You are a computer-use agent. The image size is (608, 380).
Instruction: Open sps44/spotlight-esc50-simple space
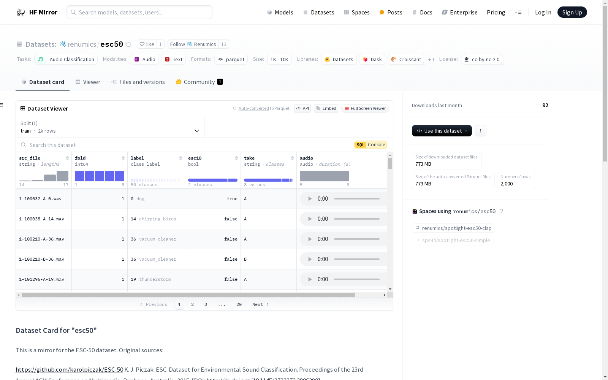point(453,240)
